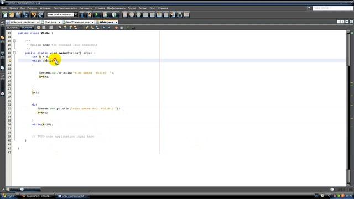
Task: Undo the last edit with the orange arrow
Action: pyautogui.click(x=34, y=15)
